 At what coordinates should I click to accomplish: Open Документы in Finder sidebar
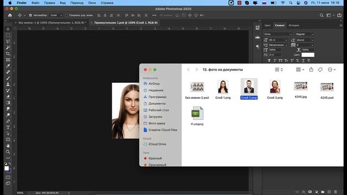157,103
